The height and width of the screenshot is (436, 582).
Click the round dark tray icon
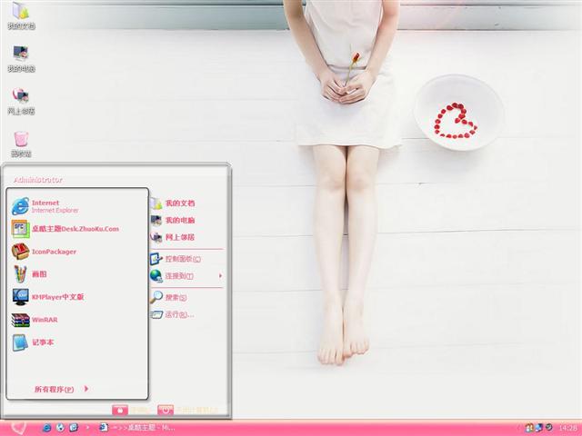548,428
